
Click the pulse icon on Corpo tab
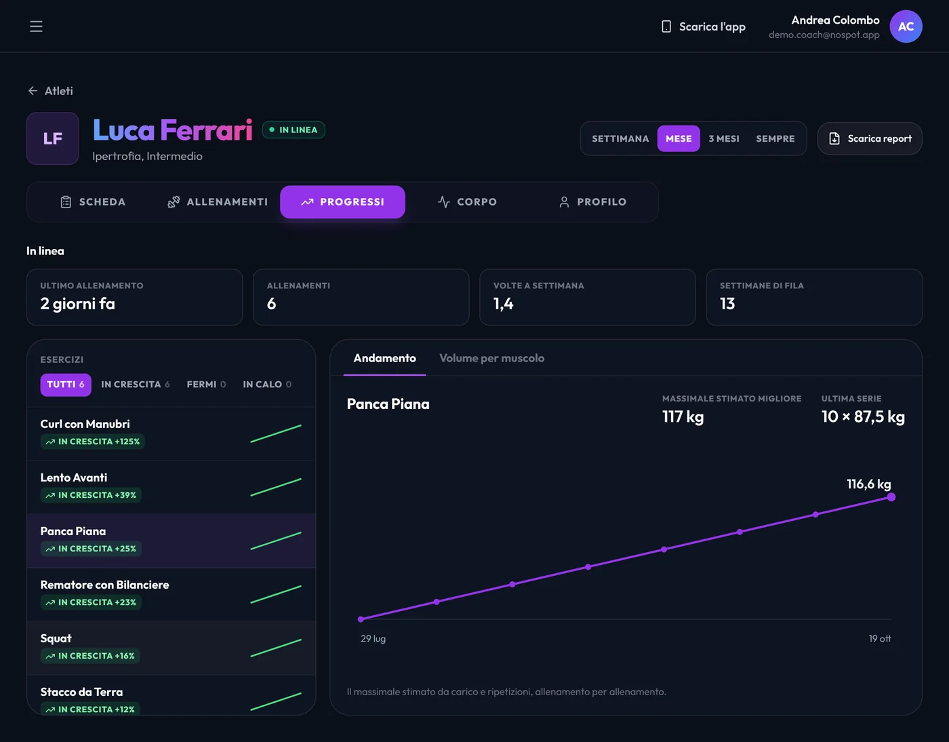click(x=444, y=202)
